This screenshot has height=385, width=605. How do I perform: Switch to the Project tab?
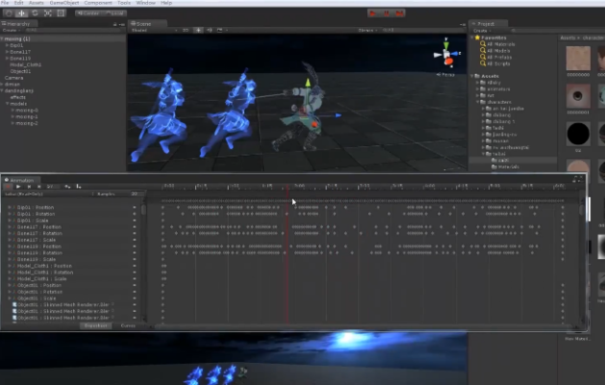click(488, 24)
